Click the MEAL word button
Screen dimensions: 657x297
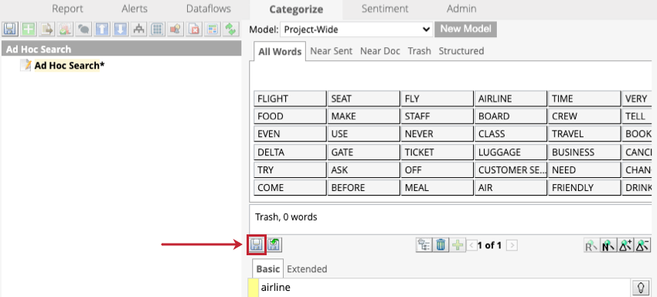tap(437, 187)
